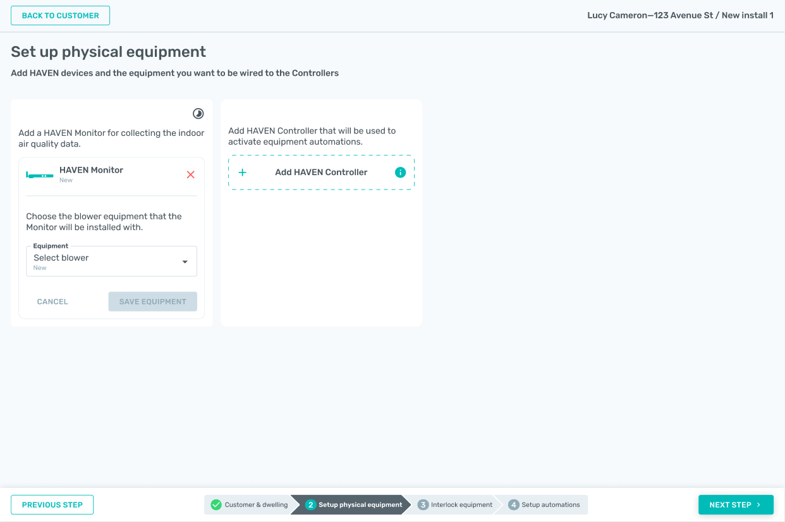Click the HAVEN Monitor device image
Viewport: 785px width, 522px height.
point(40,174)
